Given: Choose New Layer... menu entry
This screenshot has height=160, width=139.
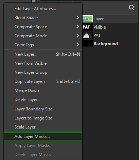Looking at the screenshot, I should 43,54.
